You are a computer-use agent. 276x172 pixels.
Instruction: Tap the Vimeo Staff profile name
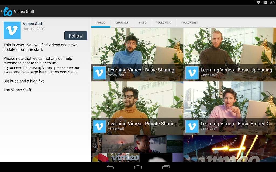click(33, 24)
